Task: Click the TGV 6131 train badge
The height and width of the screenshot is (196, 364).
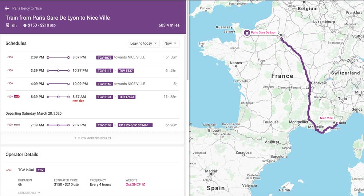Action: point(104,97)
